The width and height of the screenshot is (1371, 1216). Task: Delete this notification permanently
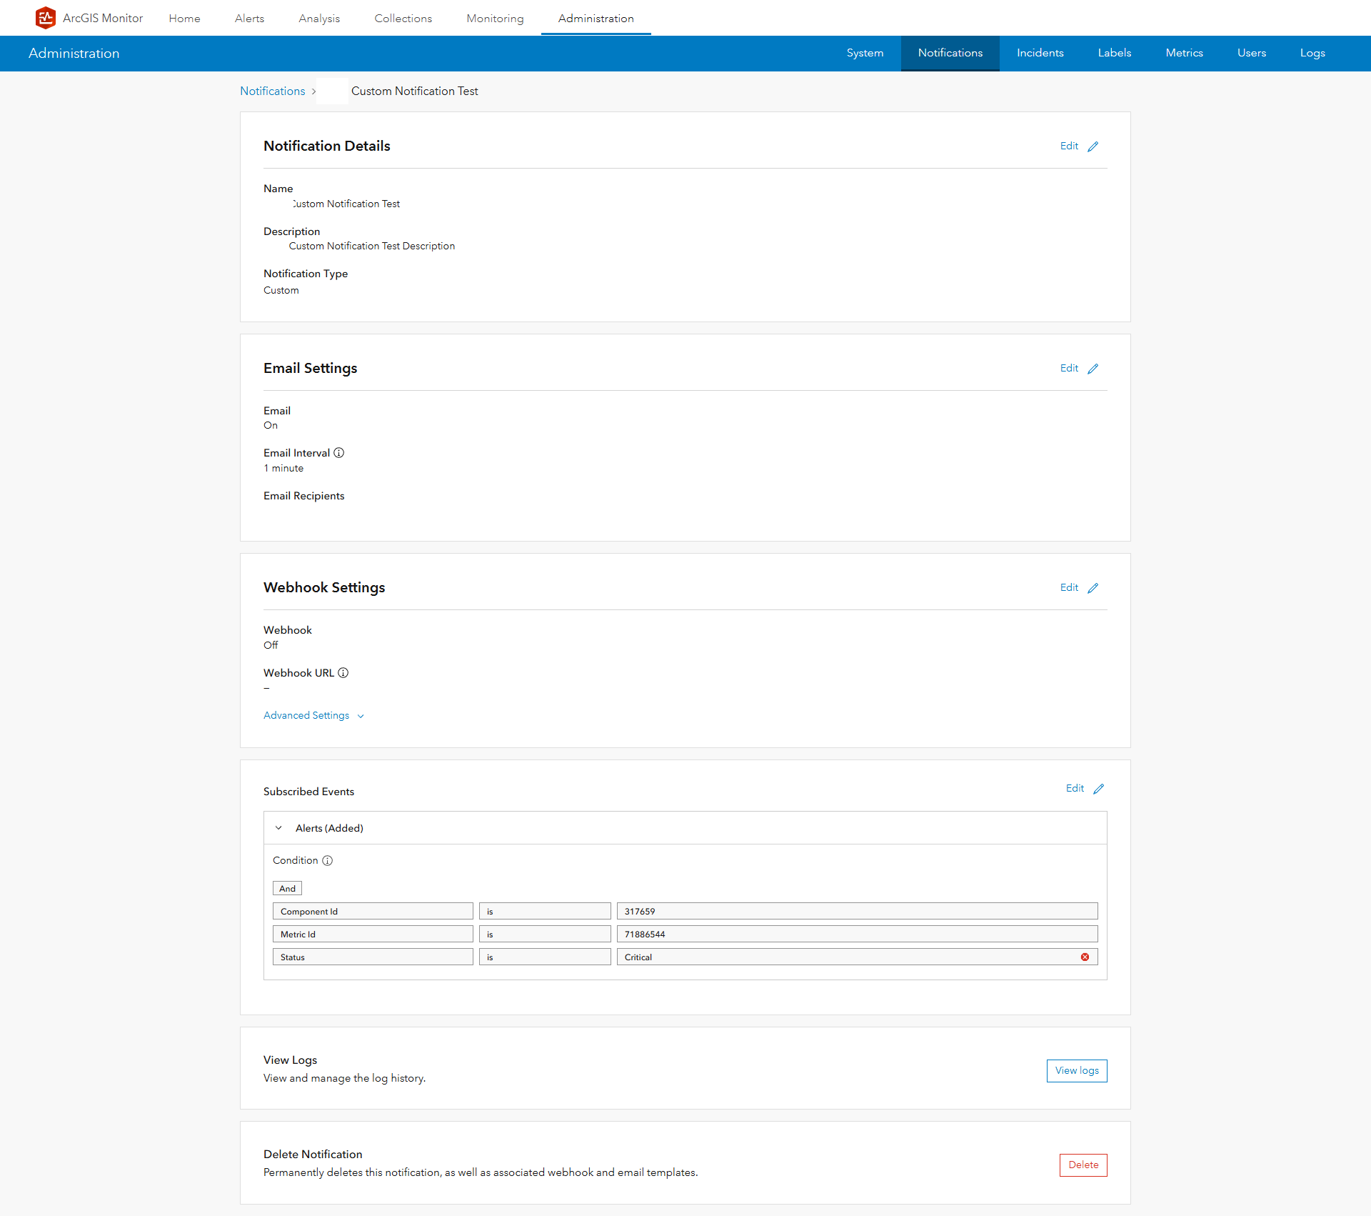click(x=1083, y=1165)
